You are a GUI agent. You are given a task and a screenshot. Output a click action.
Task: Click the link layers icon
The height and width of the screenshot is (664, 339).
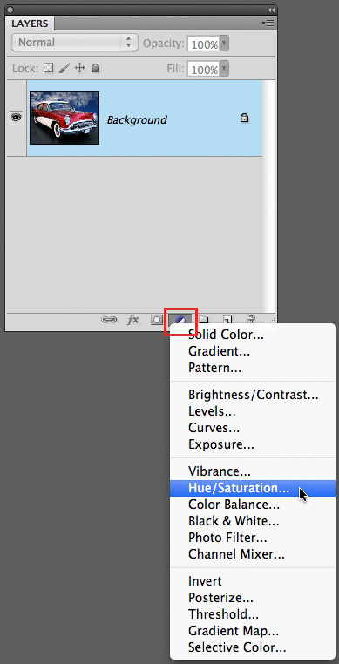pyautogui.click(x=109, y=320)
